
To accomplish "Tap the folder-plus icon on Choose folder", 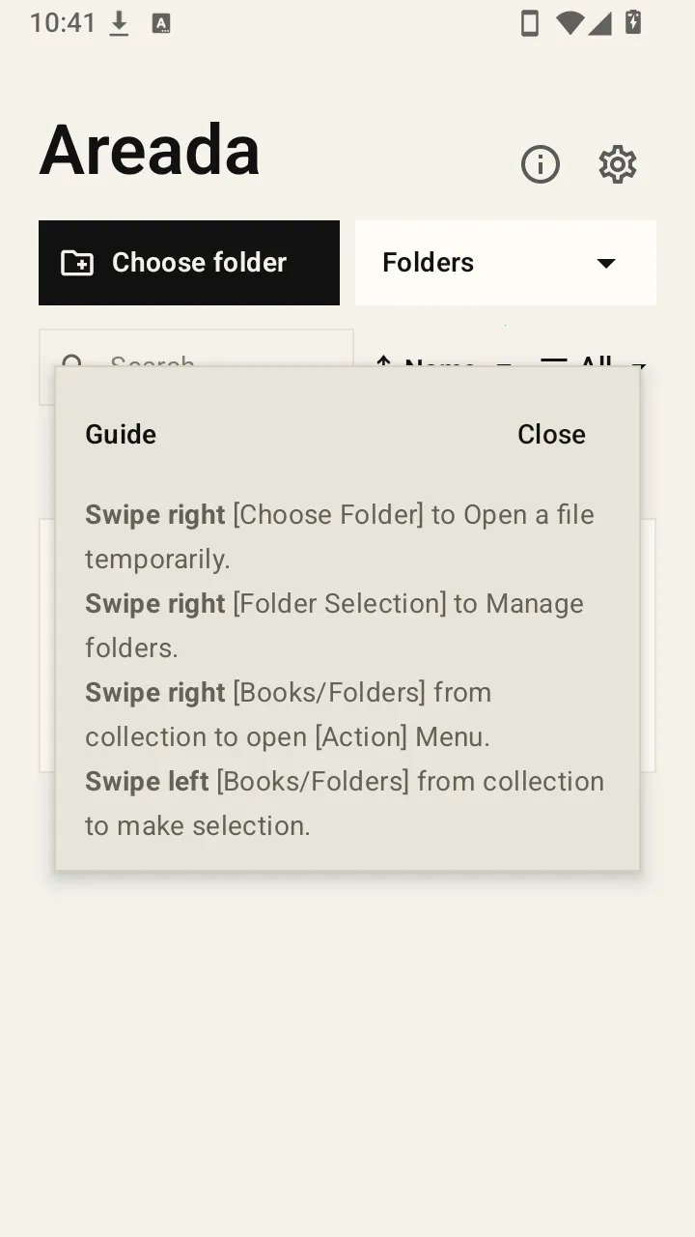I will (77, 263).
